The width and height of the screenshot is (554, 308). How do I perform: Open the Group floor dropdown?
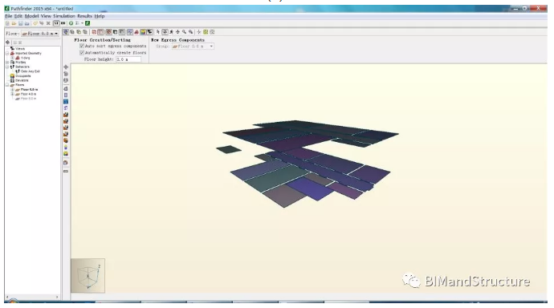(193, 47)
